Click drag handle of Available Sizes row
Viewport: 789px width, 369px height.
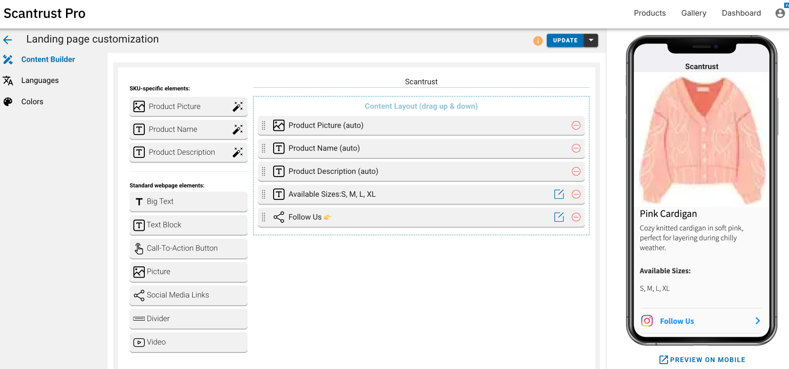264,194
